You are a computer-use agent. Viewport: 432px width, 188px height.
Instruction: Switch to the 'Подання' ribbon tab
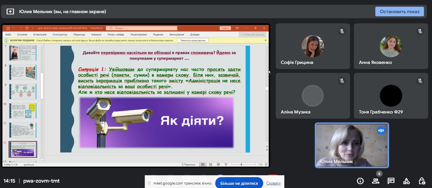[x=158, y=35]
